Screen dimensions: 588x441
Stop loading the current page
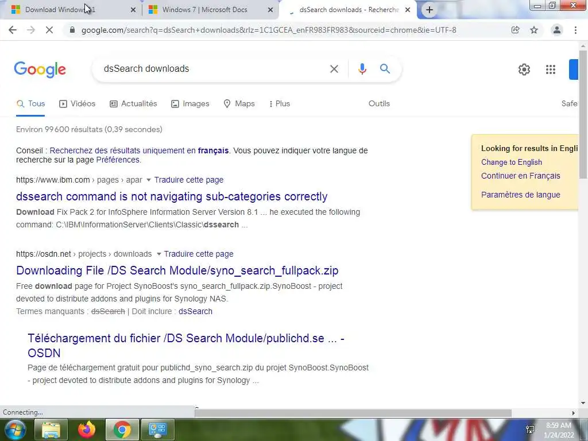pyautogui.click(x=49, y=30)
